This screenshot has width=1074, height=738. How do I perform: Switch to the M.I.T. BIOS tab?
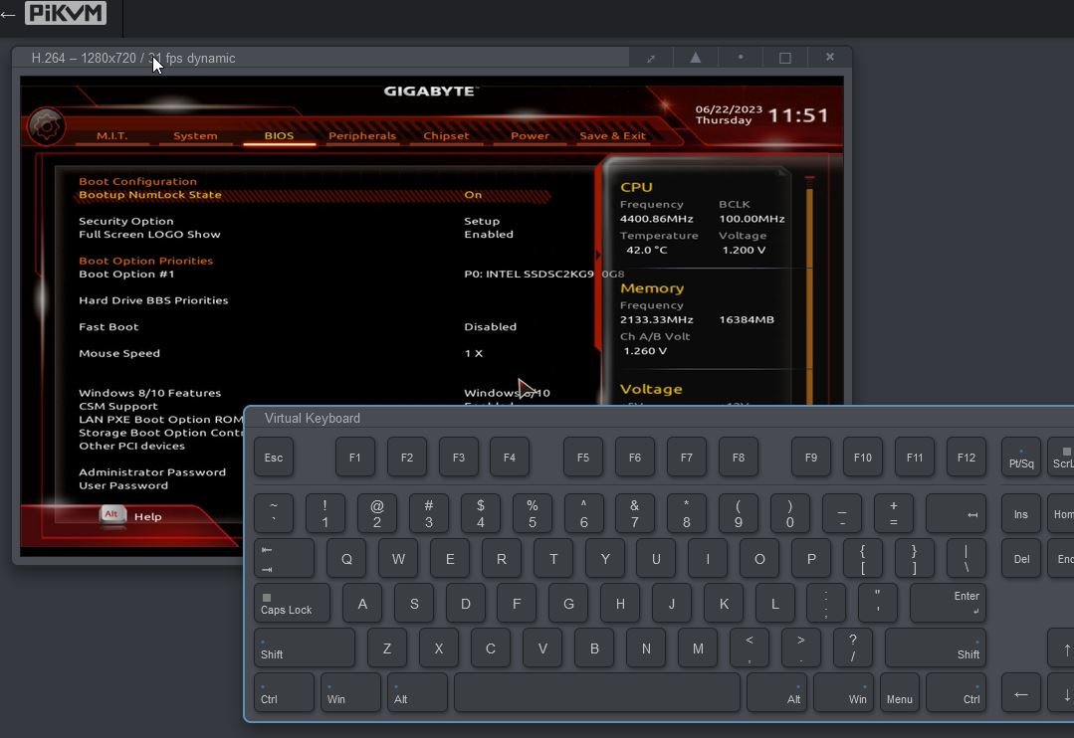111,135
